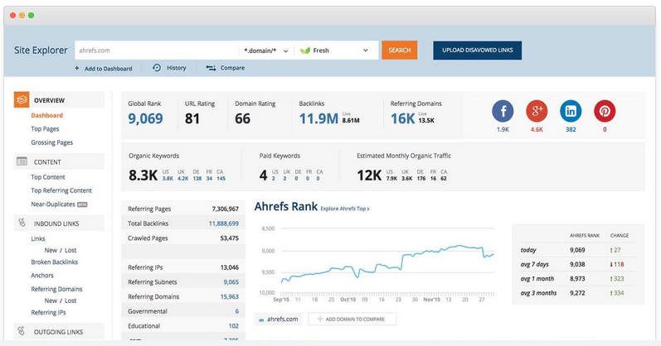661x346 pixels.
Task: Open Grossing Pages in the sidebar
Action: pos(52,142)
